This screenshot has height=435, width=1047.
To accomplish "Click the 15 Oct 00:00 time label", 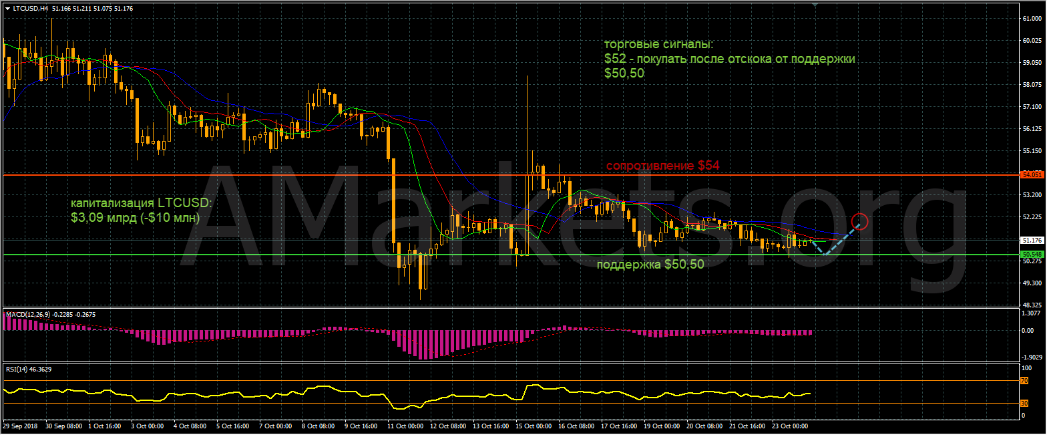I will pyautogui.click(x=532, y=426).
